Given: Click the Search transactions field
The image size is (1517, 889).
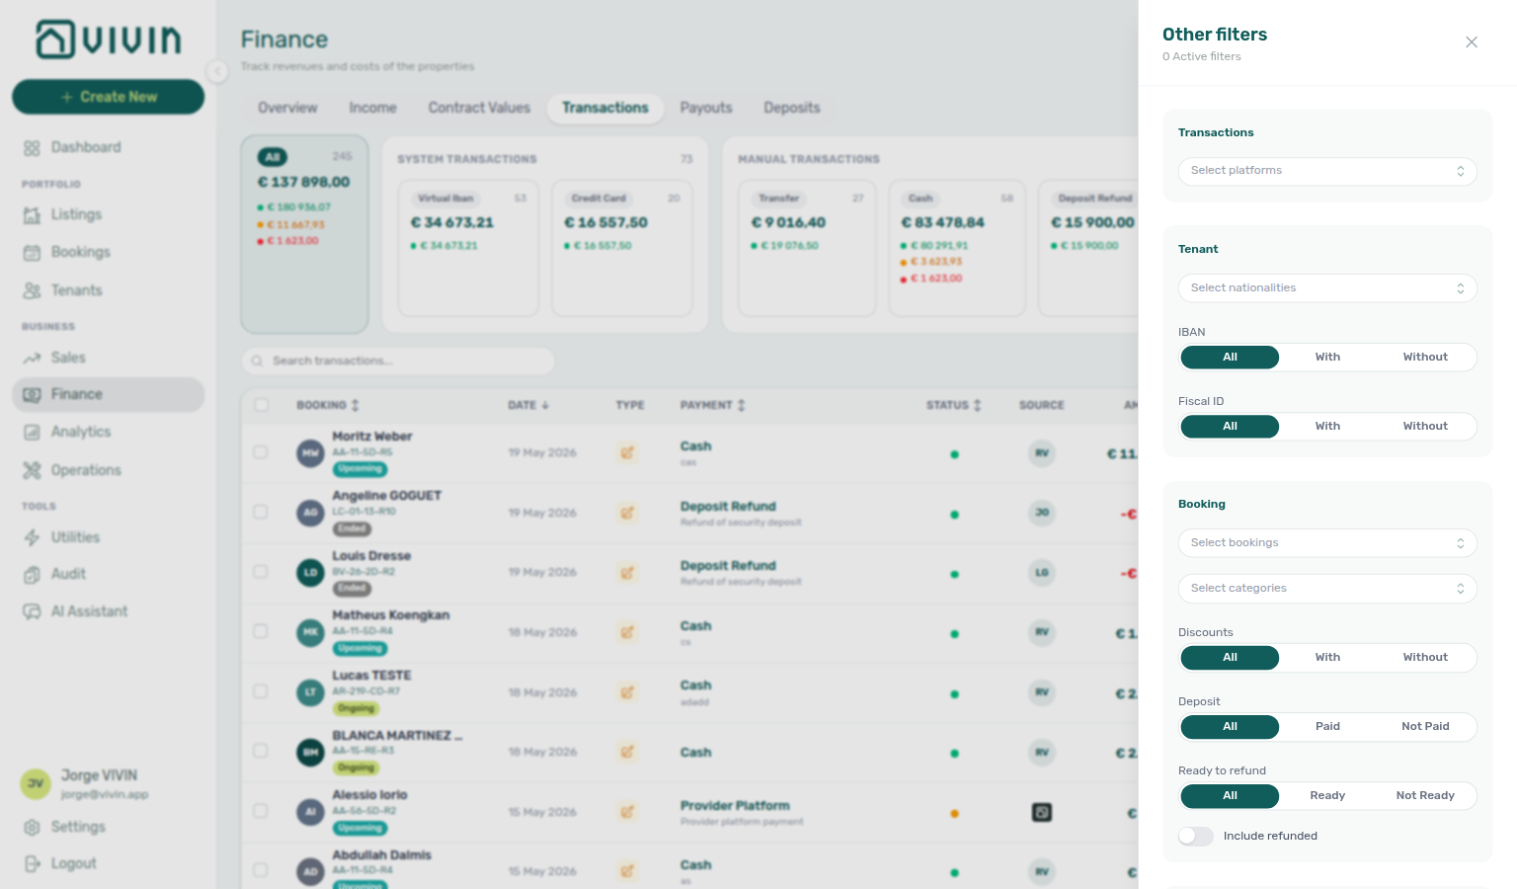Looking at the screenshot, I should pyautogui.click(x=398, y=362).
